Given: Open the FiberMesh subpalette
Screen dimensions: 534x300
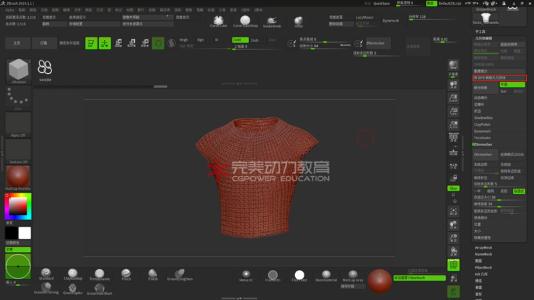Looking at the screenshot, I should [x=483, y=267].
